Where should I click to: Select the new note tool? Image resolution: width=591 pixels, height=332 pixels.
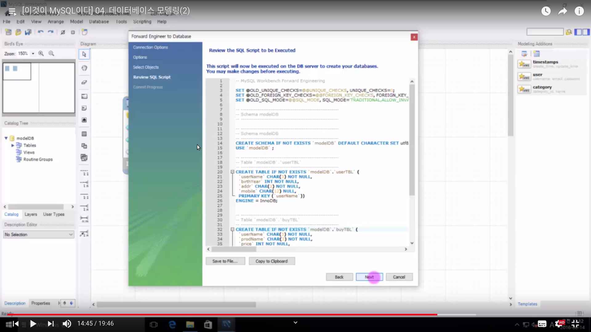[84, 108]
